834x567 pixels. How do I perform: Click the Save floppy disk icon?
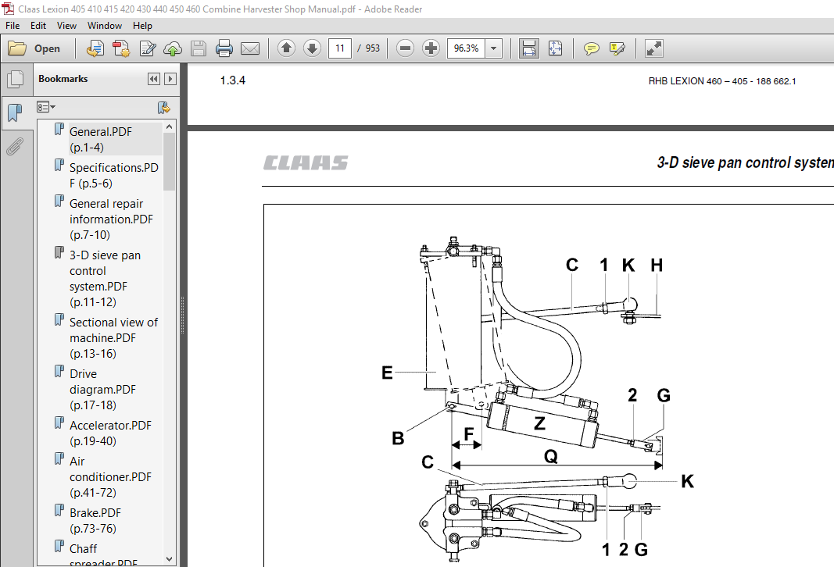(x=199, y=48)
